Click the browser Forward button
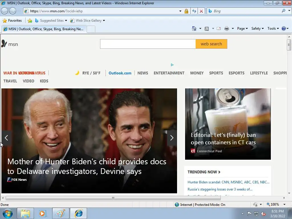 point(13,11)
